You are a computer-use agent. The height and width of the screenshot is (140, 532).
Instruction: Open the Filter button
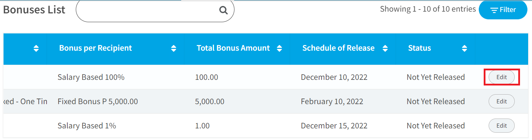click(x=503, y=10)
